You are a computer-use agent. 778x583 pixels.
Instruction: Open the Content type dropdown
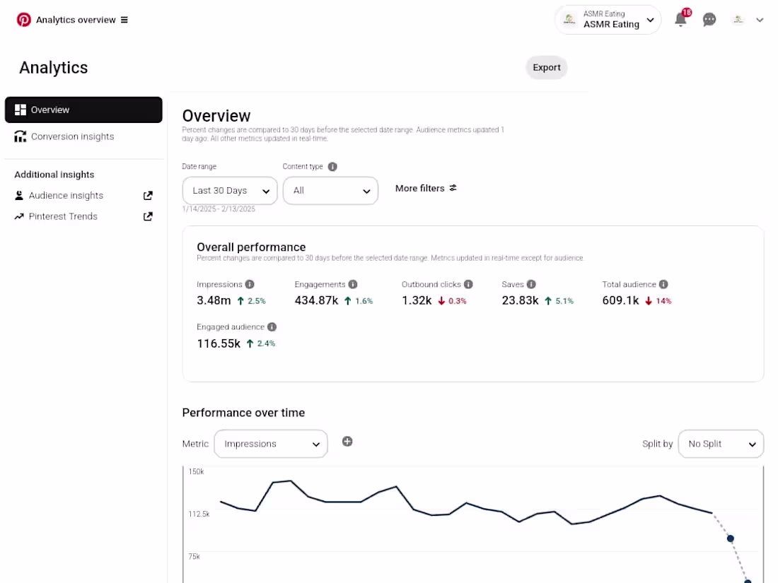click(330, 190)
